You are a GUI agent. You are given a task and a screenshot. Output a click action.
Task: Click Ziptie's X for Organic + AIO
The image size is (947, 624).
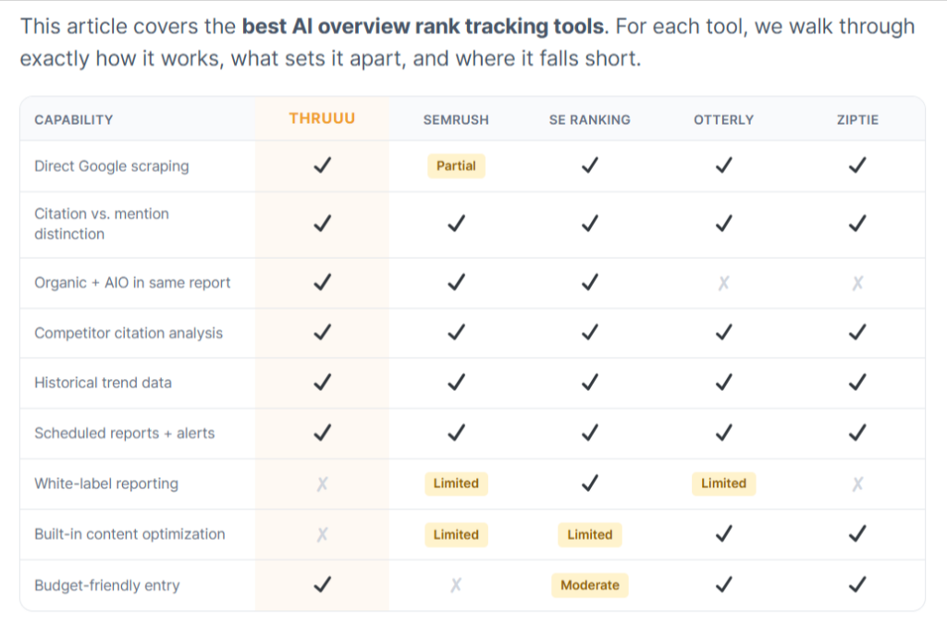857,283
